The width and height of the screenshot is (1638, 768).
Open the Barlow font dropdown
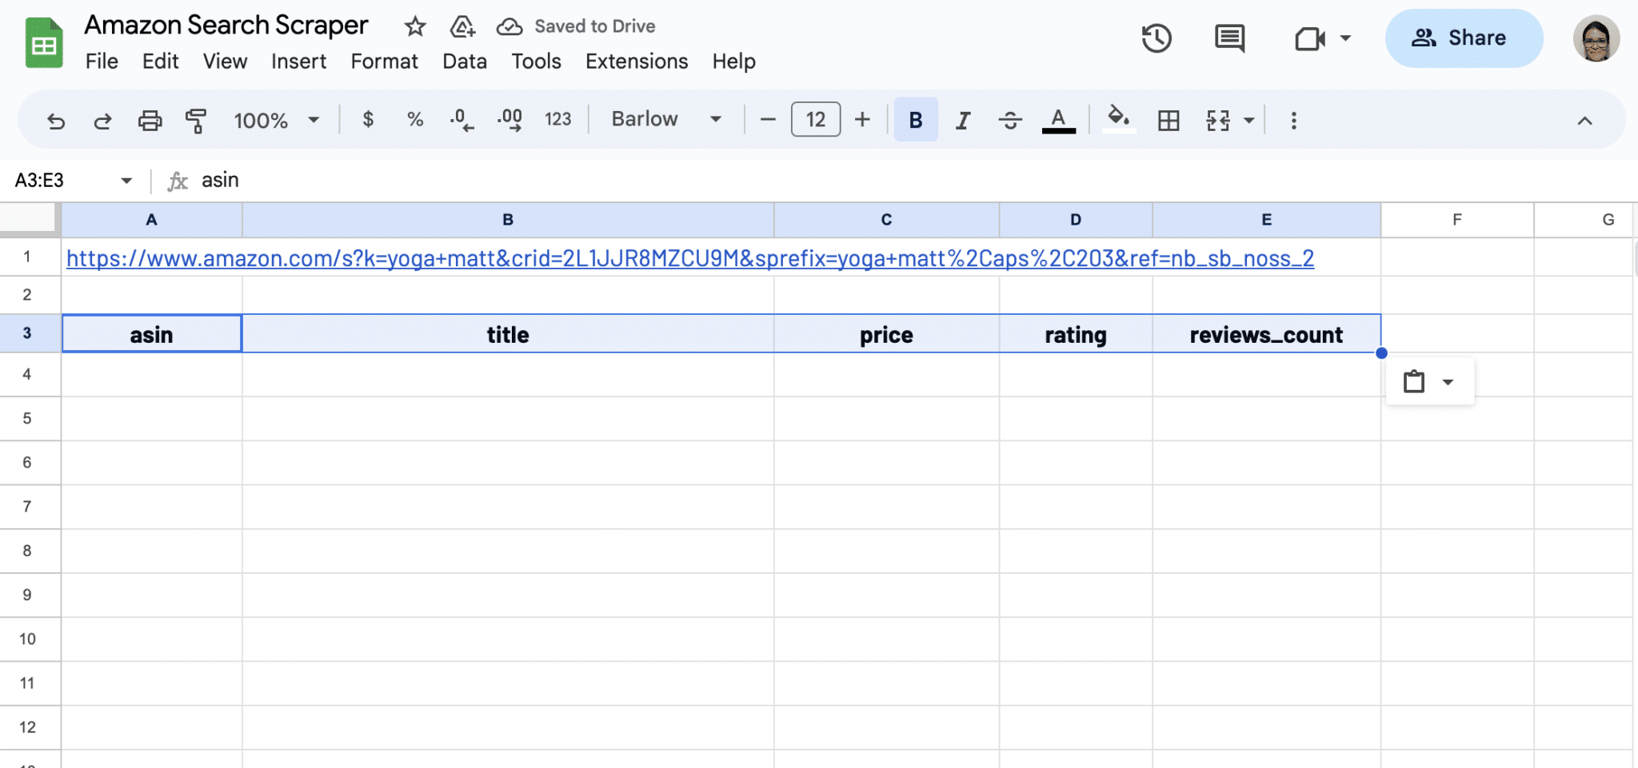point(665,120)
